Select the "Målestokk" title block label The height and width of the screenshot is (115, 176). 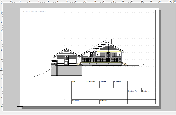pos(117,82)
